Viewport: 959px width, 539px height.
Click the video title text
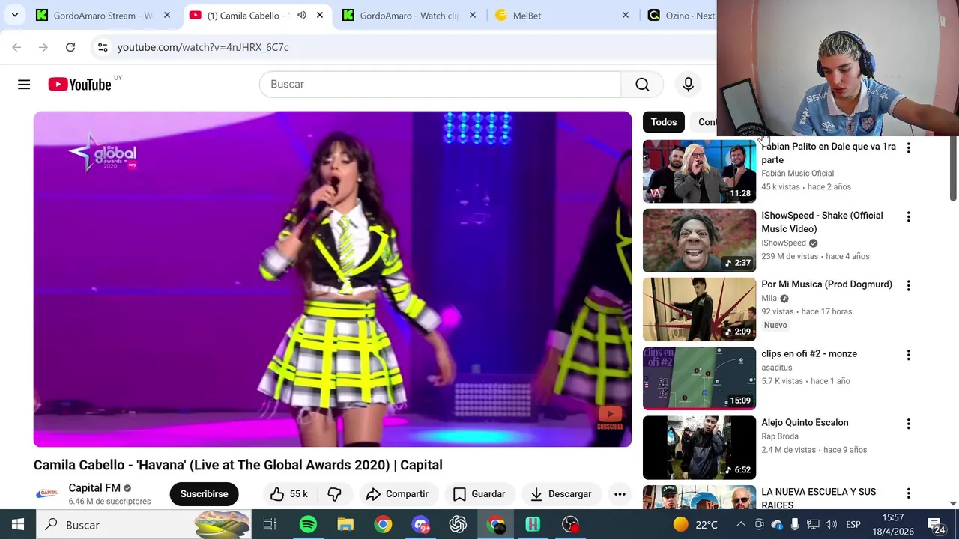point(238,465)
